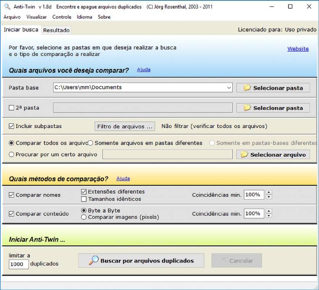Click Comparar nomes percentage field
319x290 pixels.
click(x=254, y=195)
